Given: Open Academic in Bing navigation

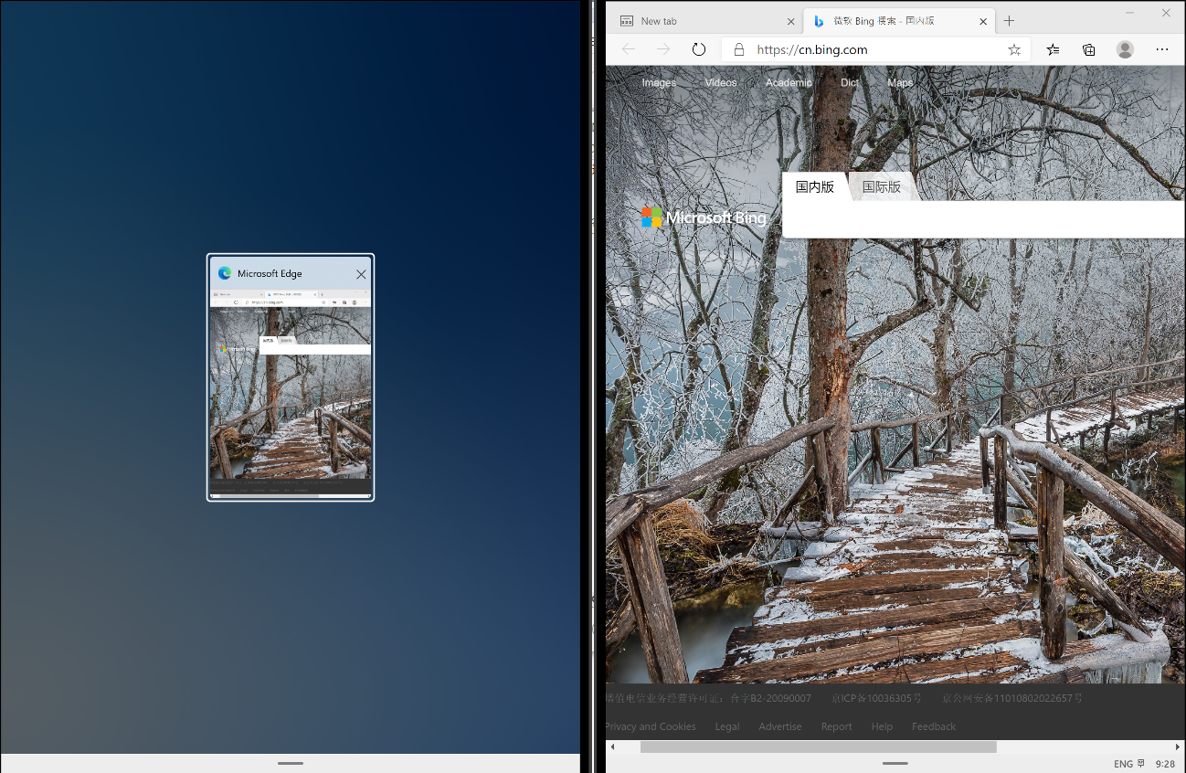Looking at the screenshot, I should pyautogui.click(x=789, y=82).
